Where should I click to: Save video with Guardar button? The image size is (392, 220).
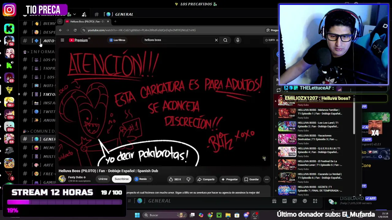(251, 179)
